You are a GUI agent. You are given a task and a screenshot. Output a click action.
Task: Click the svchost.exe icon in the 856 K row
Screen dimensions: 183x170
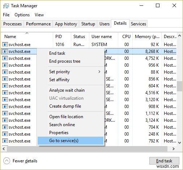(5, 79)
